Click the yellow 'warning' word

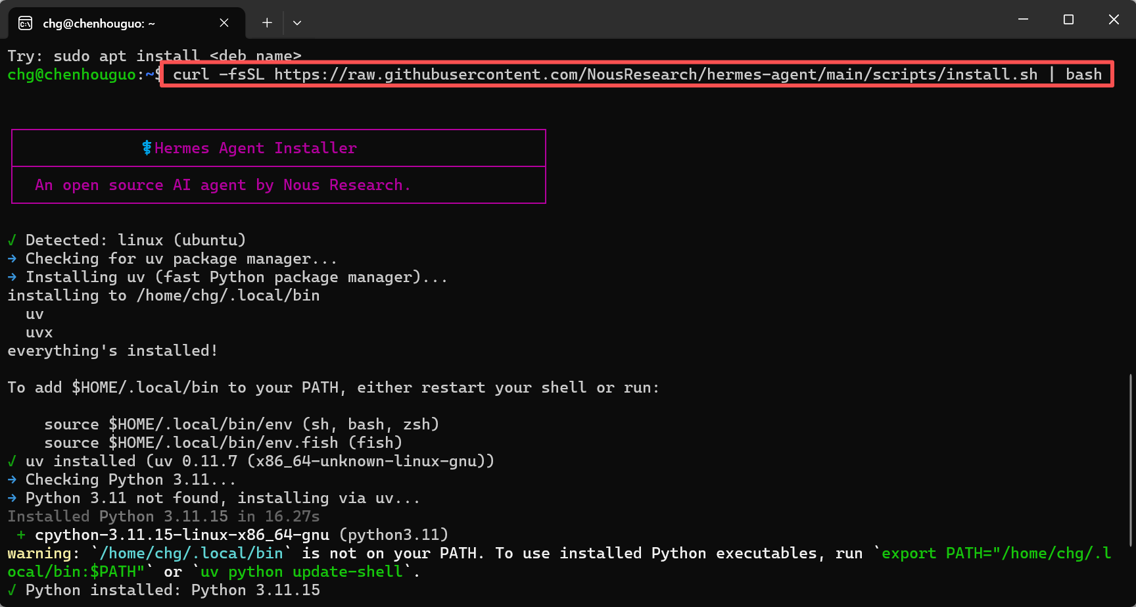tap(39, 554)
